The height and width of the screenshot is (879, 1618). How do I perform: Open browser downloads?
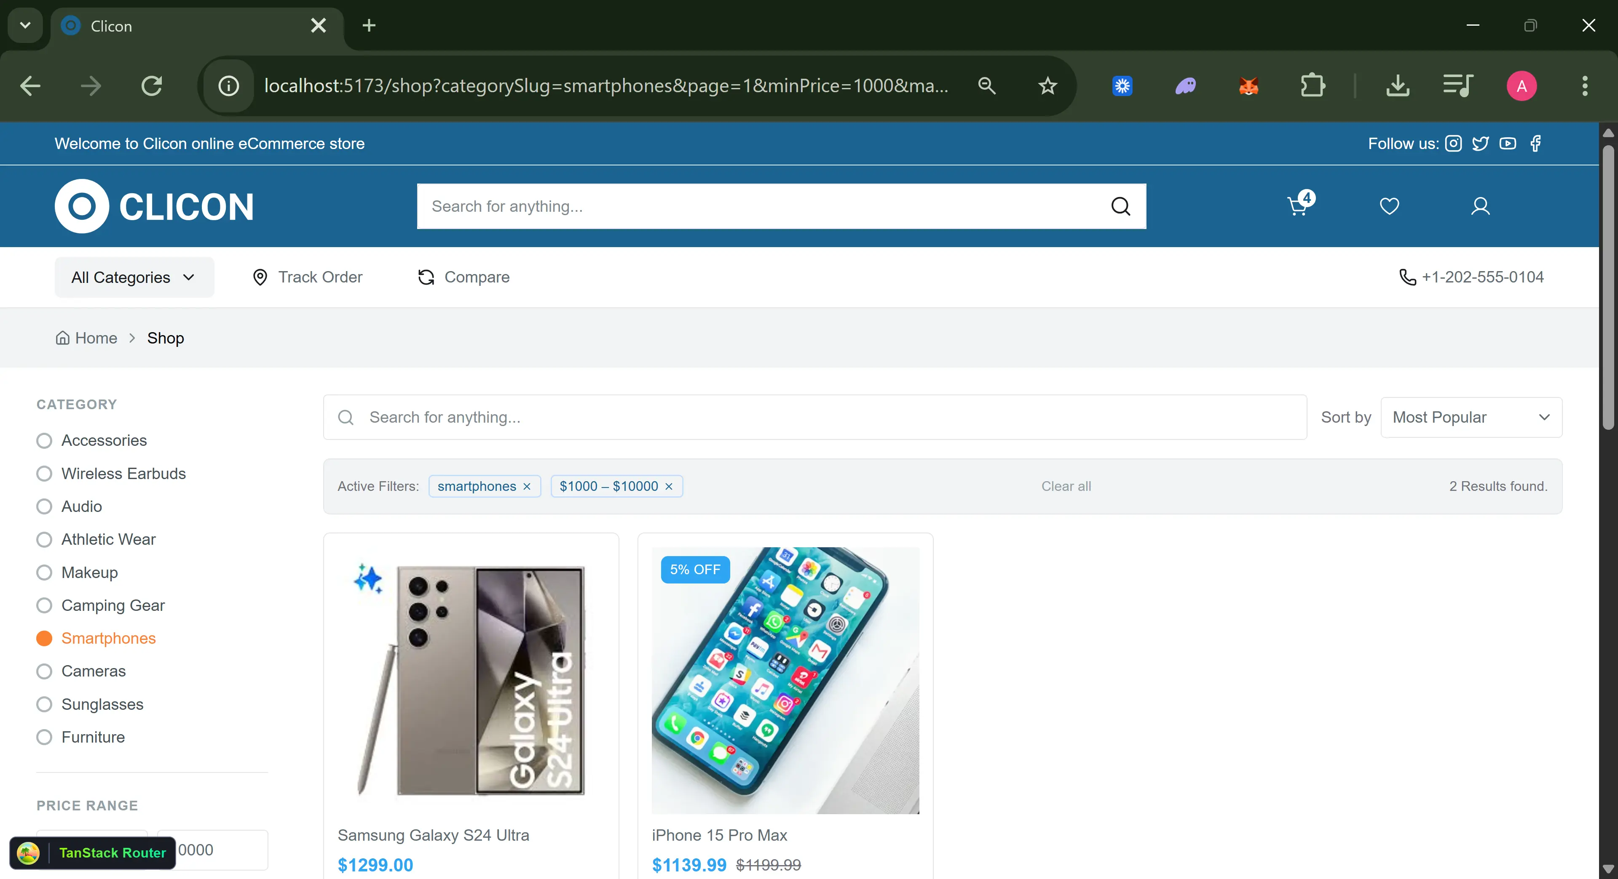pos(1398,86)
